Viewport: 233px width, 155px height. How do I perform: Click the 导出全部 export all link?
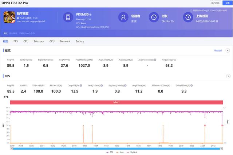point(218,50)
